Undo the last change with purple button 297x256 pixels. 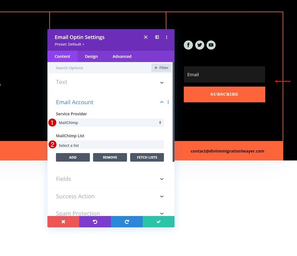coord(95,222)
